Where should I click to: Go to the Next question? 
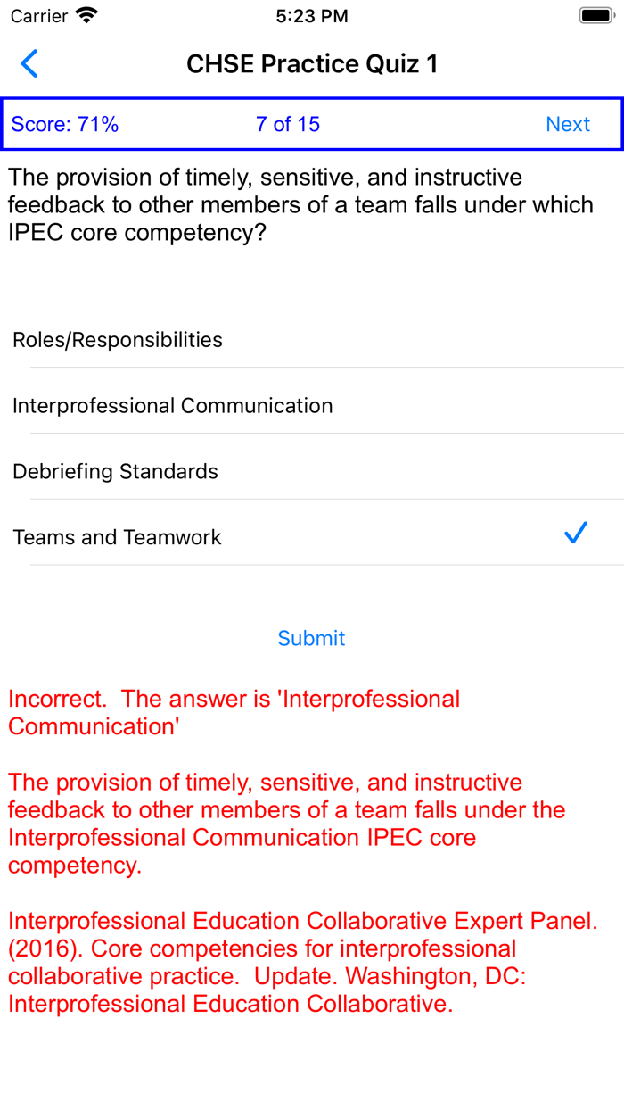point(568,125)
